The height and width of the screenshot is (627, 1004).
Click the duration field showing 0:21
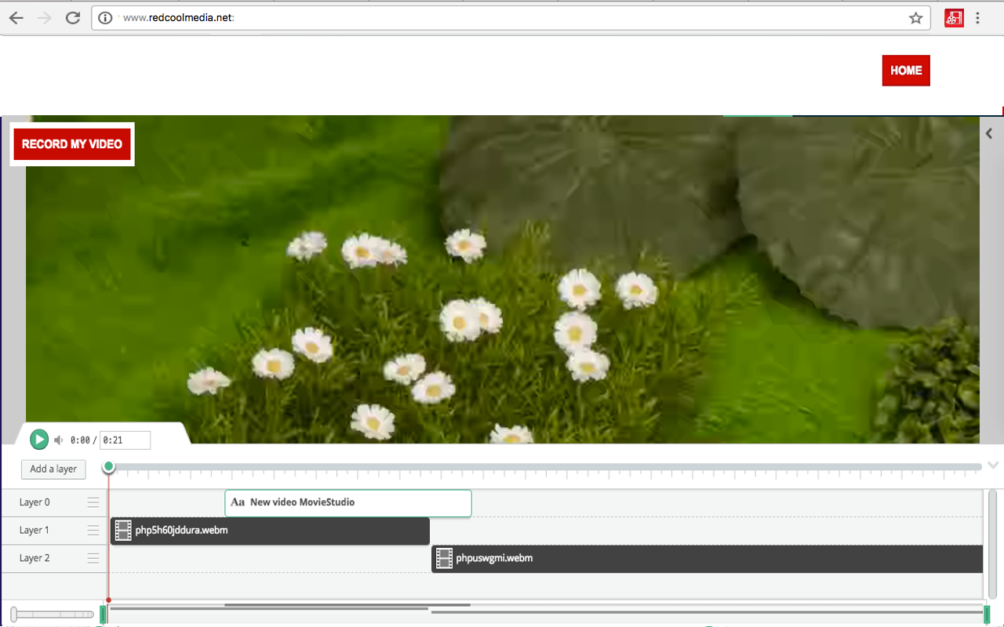click(x=125, y=440)
